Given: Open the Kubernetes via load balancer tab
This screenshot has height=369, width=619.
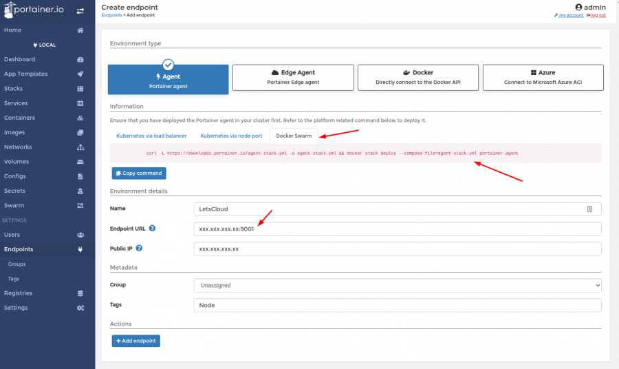Looking at the screenshot, I should [x=151, y=136].
